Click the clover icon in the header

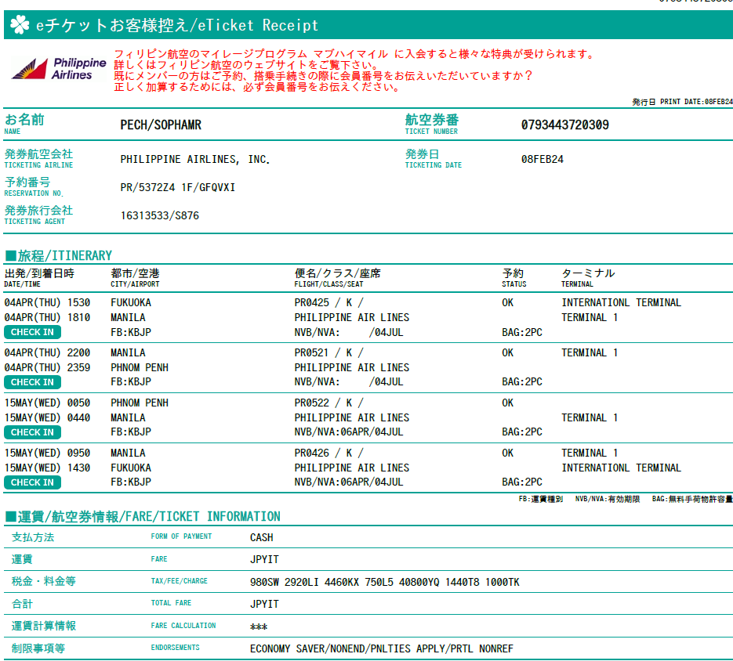click(20, 25)
